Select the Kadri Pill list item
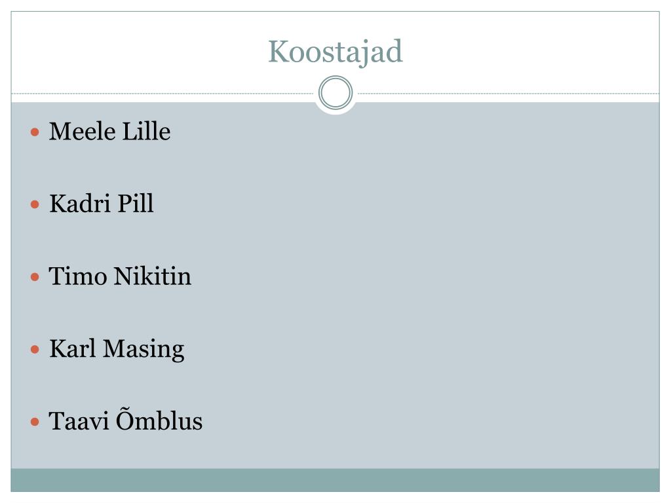 click(102, 204)
